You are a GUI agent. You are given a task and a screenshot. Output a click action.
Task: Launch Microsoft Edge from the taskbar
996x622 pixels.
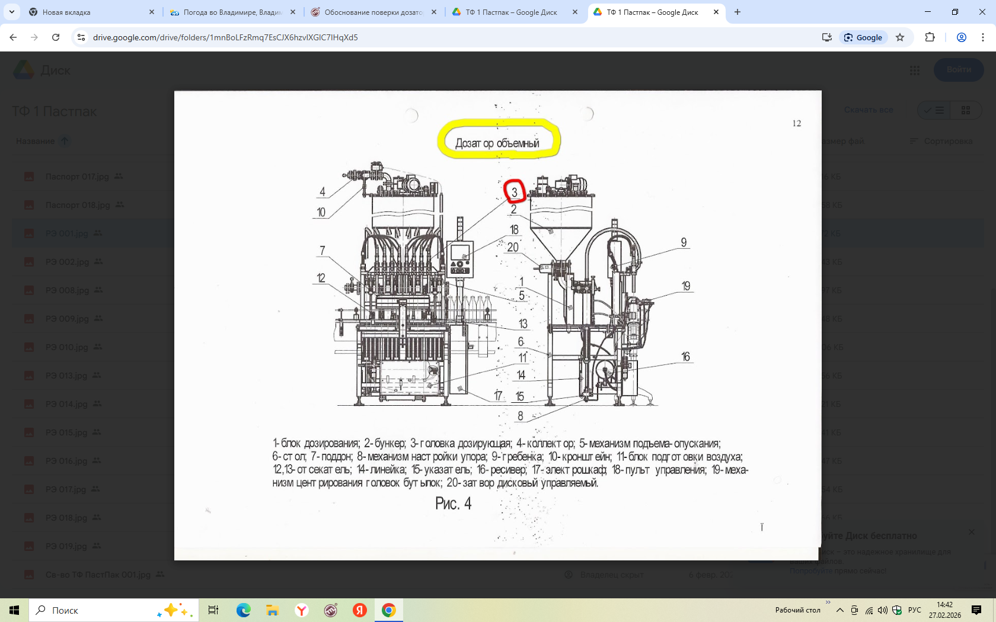(243, 610)
